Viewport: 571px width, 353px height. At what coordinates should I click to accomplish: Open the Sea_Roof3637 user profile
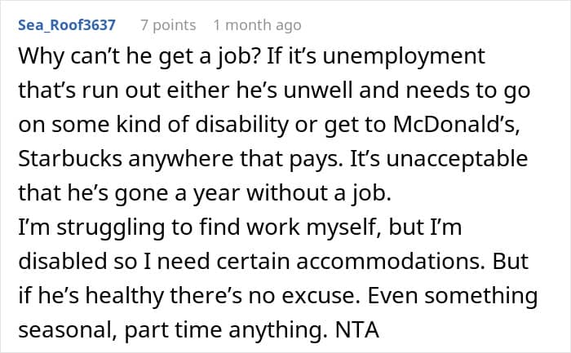coord(67,25)
